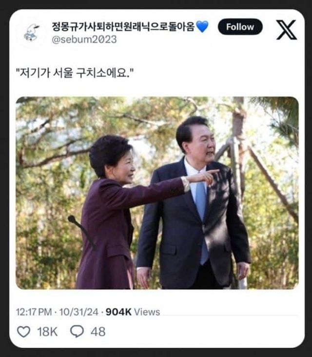Click the Korean display name of the author
Image resolution: width=312 pixels, height=357 pixels.
[x=123, y=26]
